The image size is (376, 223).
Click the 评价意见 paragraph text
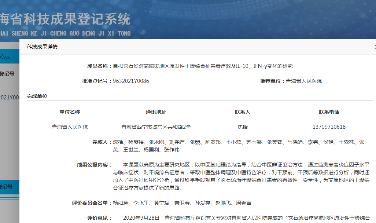[246, 218]
